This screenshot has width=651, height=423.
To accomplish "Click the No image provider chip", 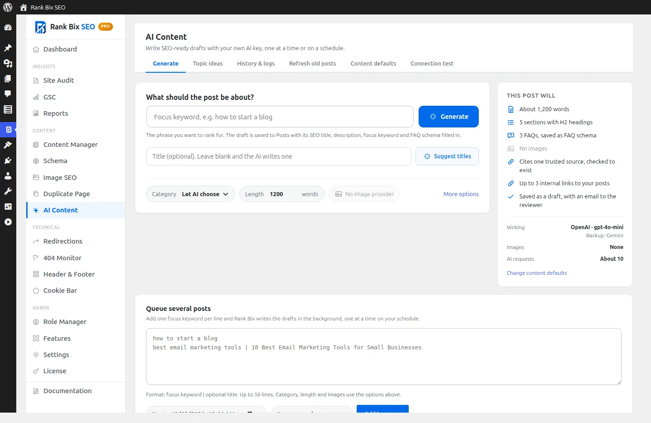I will pyautogui.click(x=364, y=194).
